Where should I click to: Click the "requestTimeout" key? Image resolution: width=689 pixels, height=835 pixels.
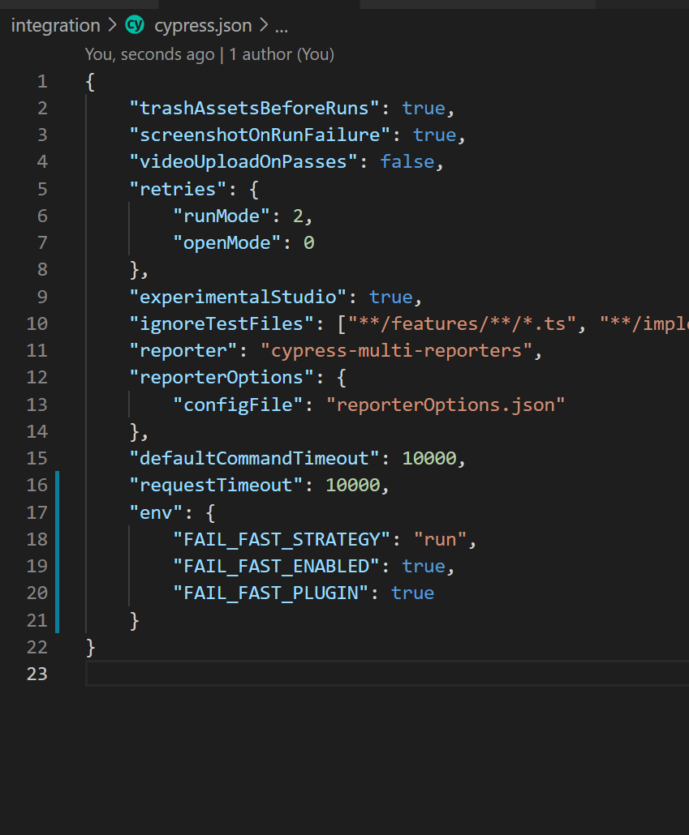pyautogui.click(x=216, y=485)
